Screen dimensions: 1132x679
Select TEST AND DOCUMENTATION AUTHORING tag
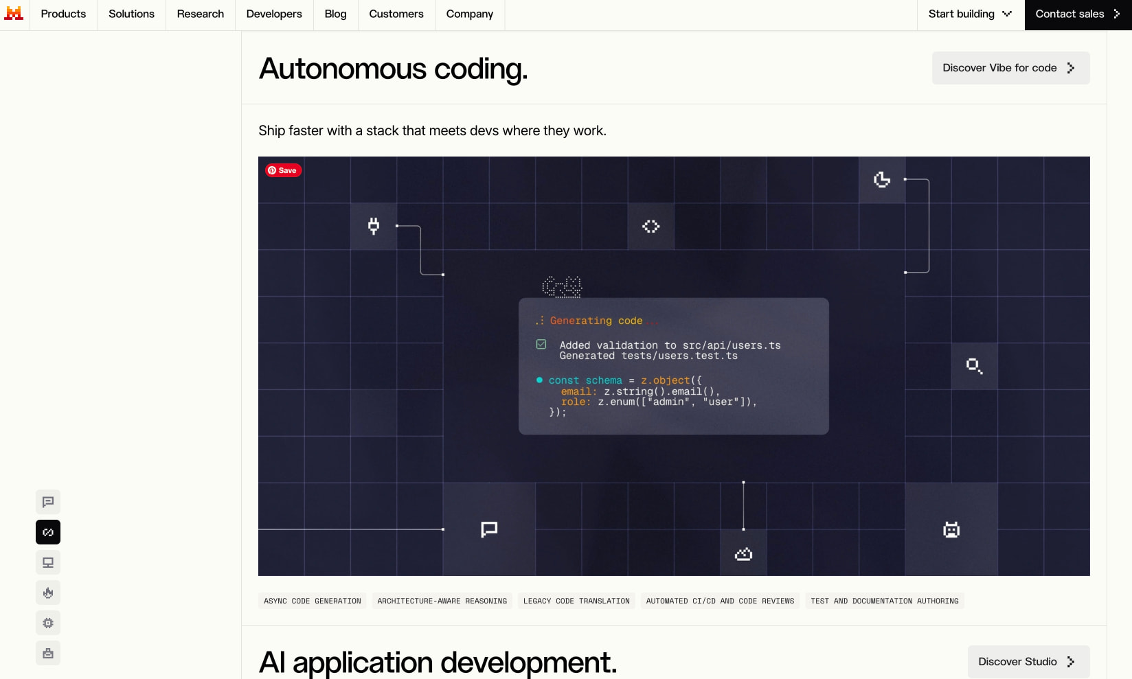(885, 601)
